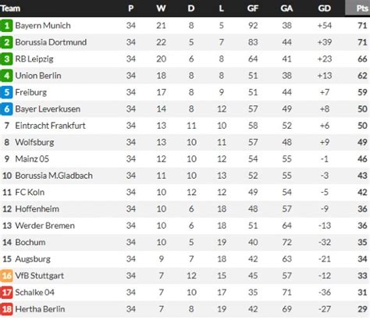Click the Team column header
The image size is (370, 320).
(x=10, y=9)
